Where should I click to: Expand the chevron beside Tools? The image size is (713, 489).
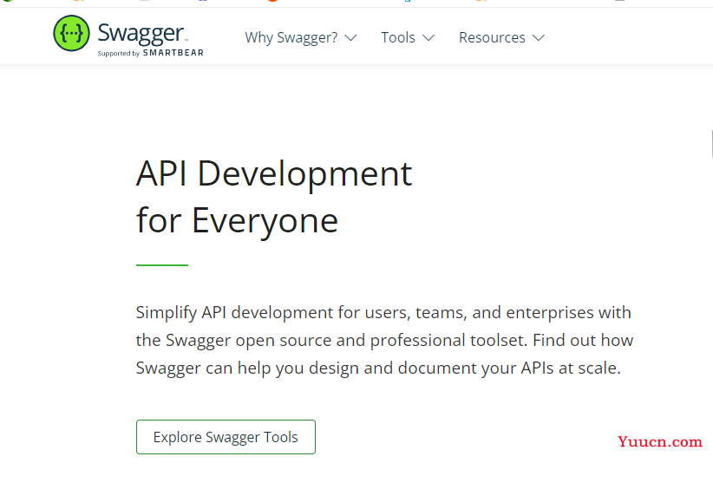[x=428, y=38]
